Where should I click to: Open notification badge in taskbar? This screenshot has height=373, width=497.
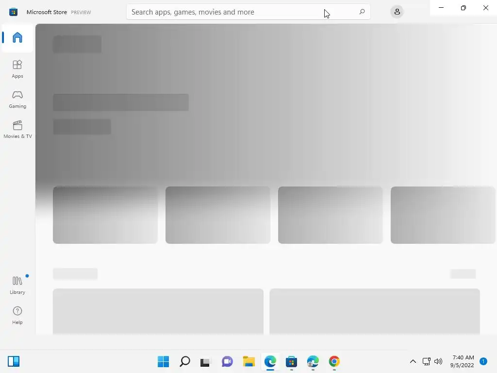483,361
